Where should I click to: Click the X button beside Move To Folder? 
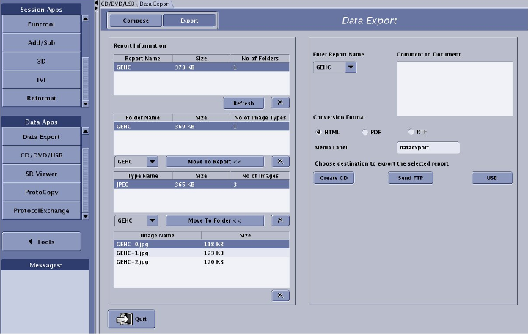click(281, 220)
